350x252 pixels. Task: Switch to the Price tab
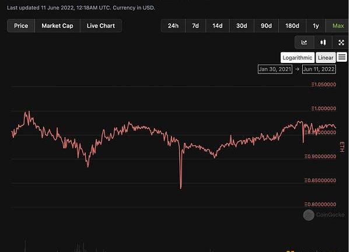coord(21,26)
